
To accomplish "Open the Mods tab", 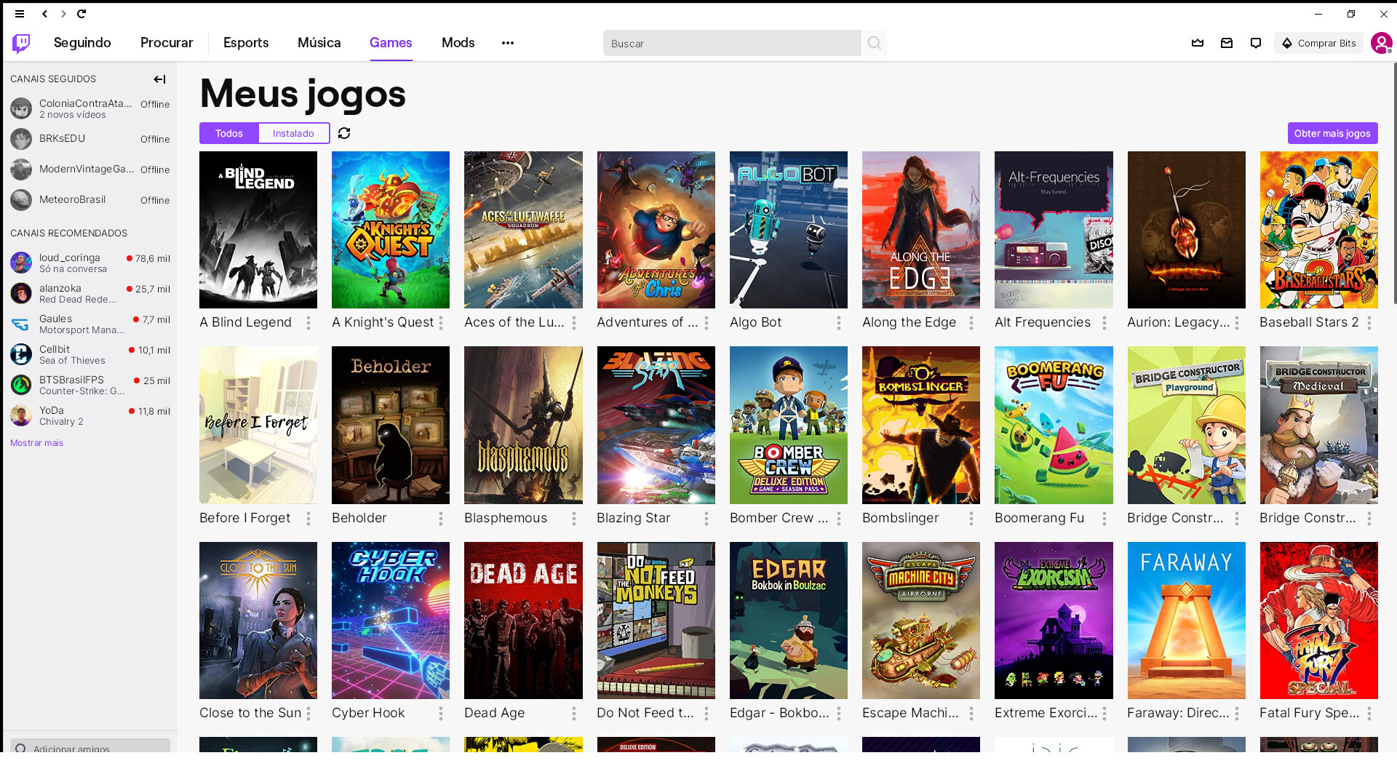I will pos(458,43).
